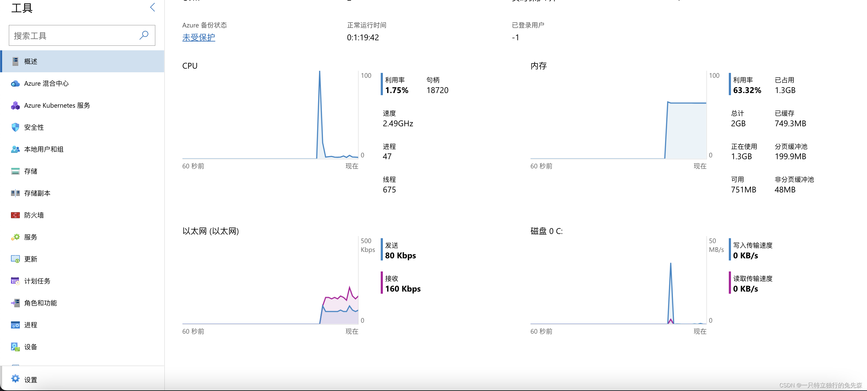Click the 更新 monitor icon
Image resolution: width=867 pixels, height=391 pixels.
[x=15, y=259]
